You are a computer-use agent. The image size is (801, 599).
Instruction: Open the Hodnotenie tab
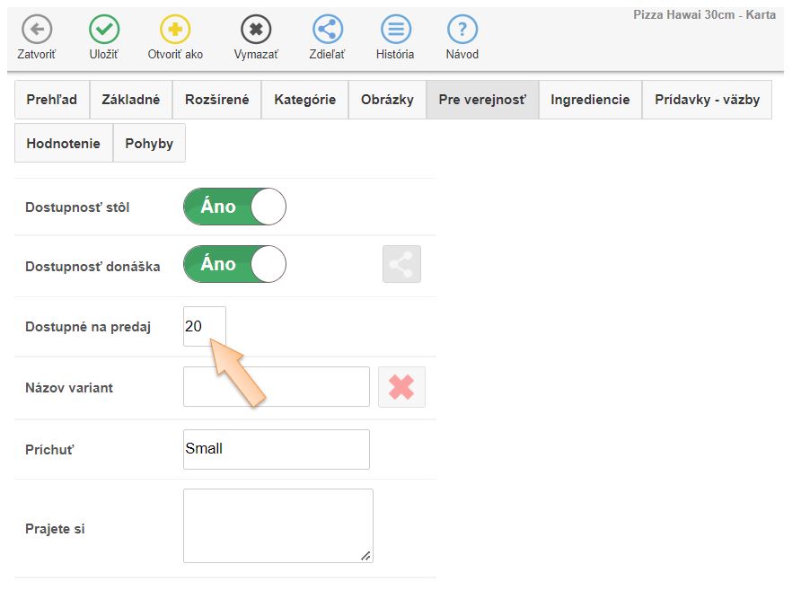63,144
